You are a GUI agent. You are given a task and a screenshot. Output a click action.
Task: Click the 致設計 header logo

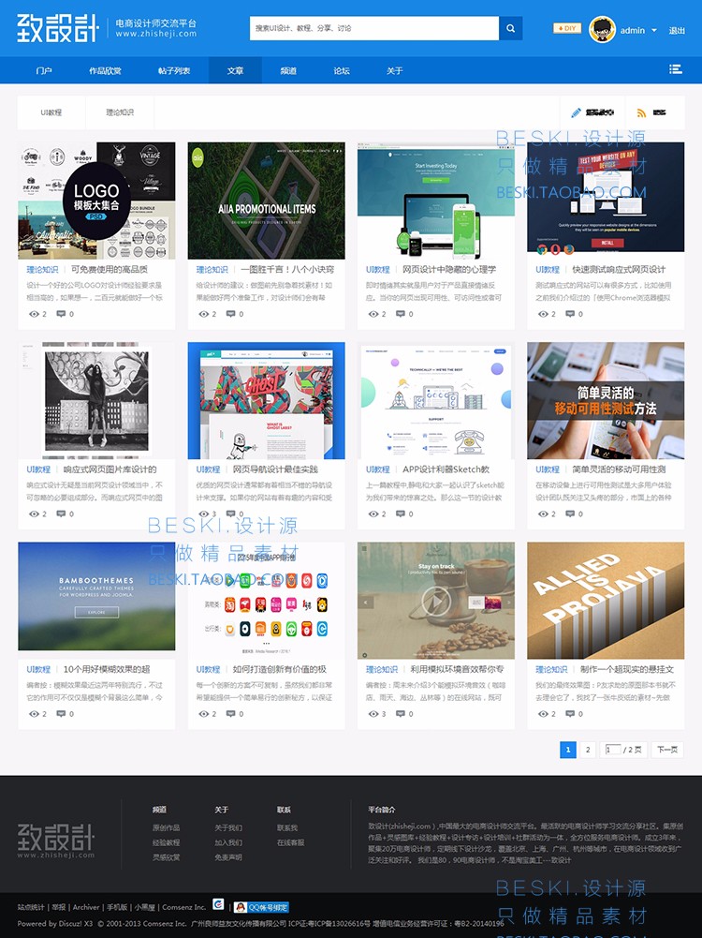[57, 28]
